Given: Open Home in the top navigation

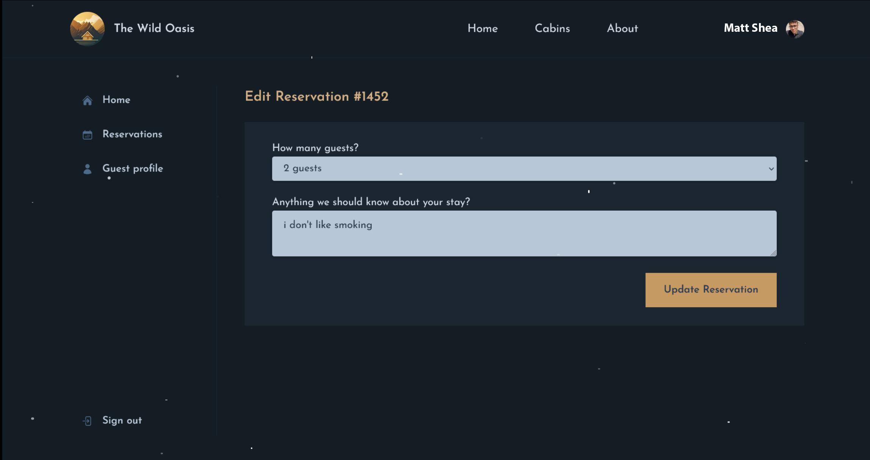Looking at the screenshot, I should 482,28.
